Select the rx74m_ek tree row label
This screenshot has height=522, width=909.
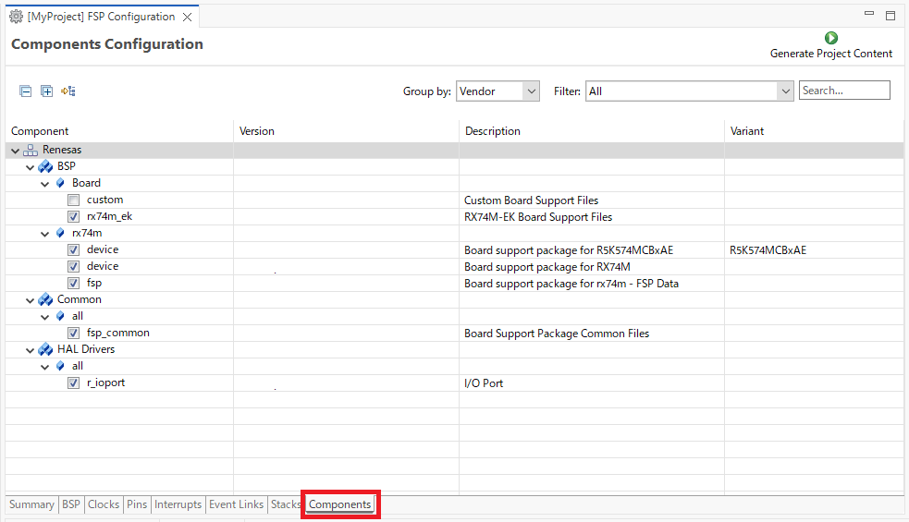pyautogui.click(x=109, y=216)
